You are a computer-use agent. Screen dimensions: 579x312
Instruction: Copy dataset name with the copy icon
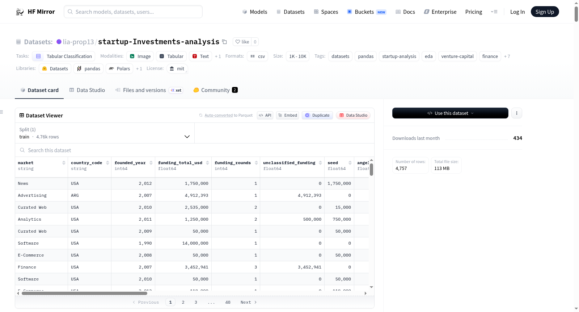pyautogui.click(x=224, y=42)
